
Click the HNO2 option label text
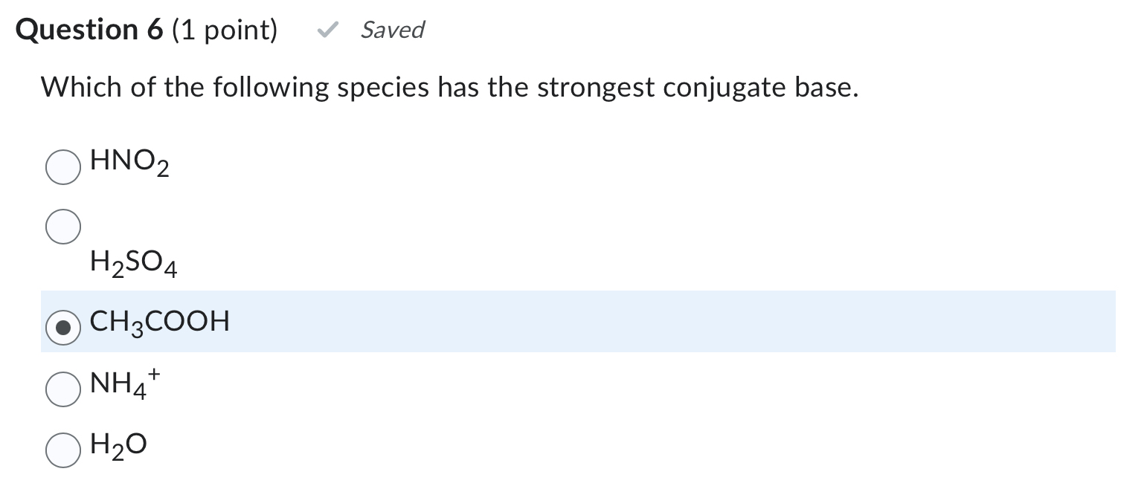click(x=129, y=163)
